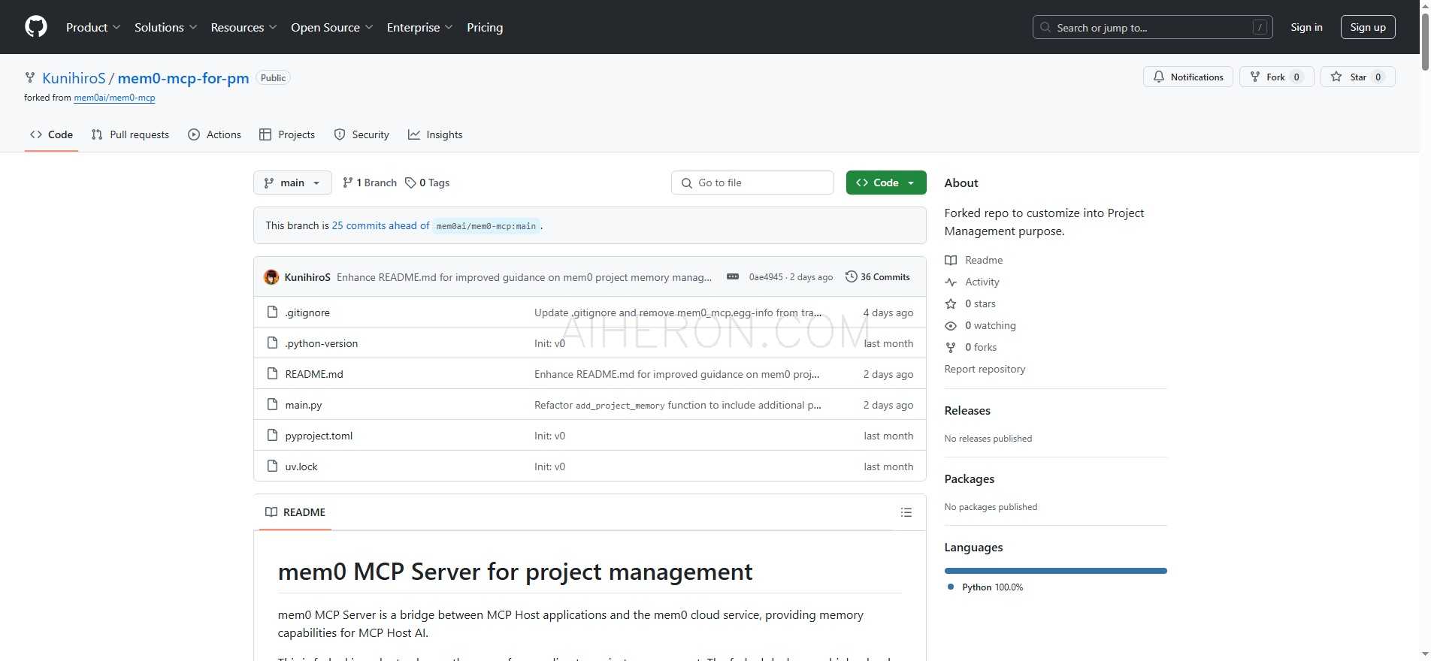Image resolution: width=1431 pixels, height=661 pixels.
Task: Click the book icon on README tab
Action: [x=271, y=512]
